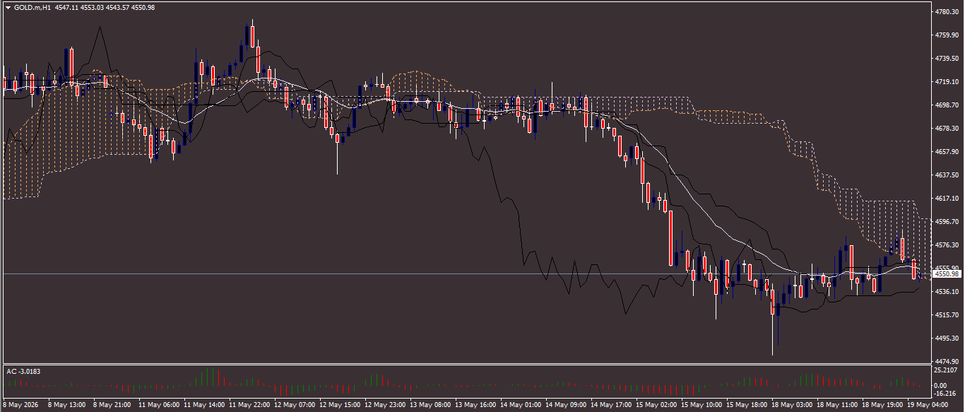Screen dimensions: 965x412
Task: Click price scale value 4515.70
Action: [945, 315]
